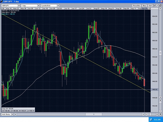This screenshot has width=163, height=122.
Task: Click the horizontal zoom out minus button
Action: [146, 114]
